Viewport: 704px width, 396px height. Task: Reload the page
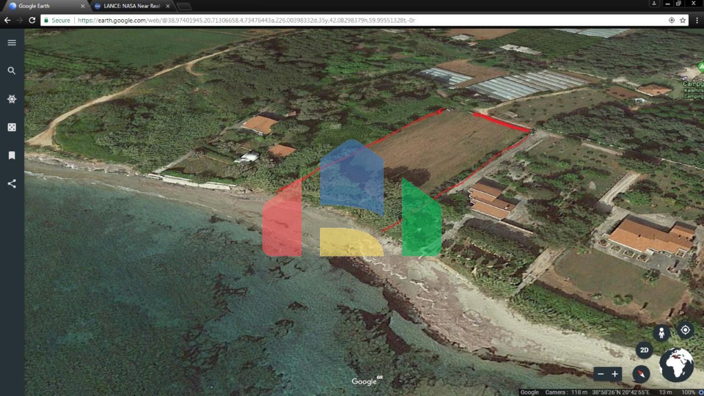[32, 20]
